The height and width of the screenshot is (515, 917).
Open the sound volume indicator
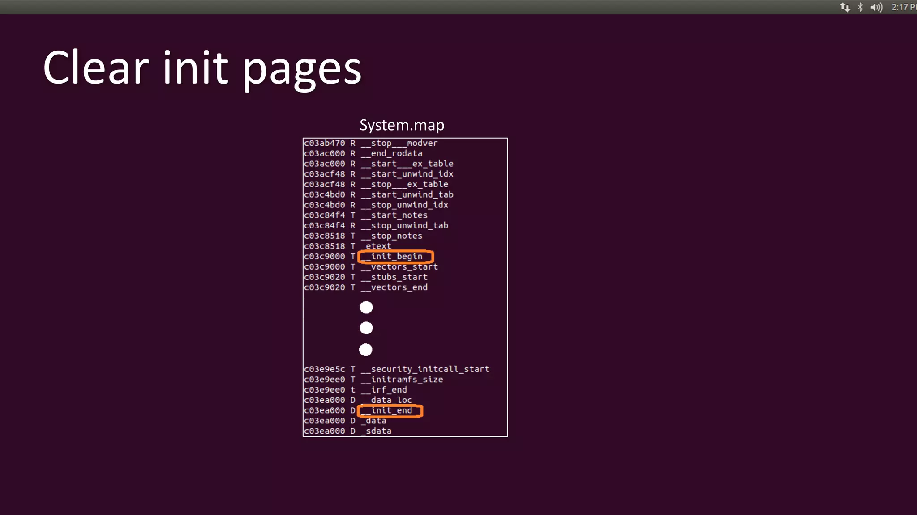click(x=876, y=7)
